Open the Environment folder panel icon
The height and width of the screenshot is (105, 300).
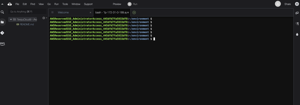pos(2,22)
